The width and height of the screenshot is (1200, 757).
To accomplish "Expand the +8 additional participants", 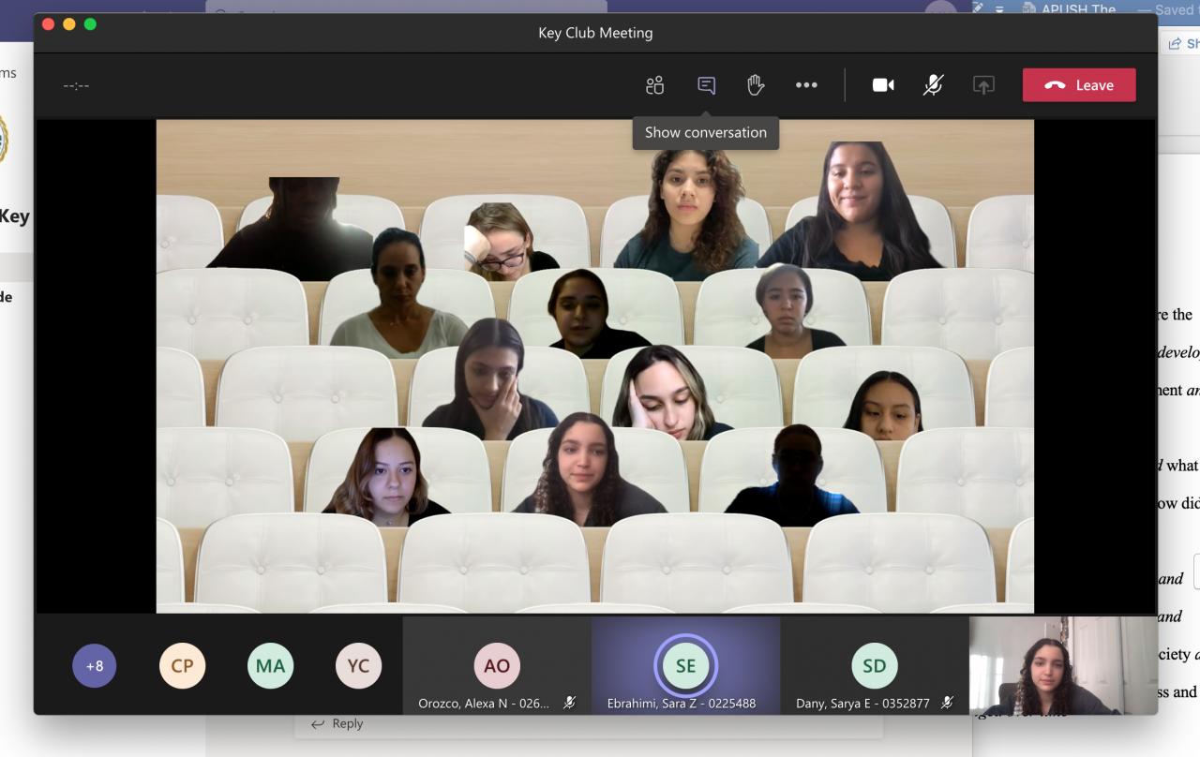I will (95, 666).
